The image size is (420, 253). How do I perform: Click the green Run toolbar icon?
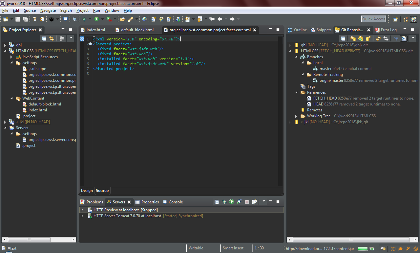[x=96, y=19]
